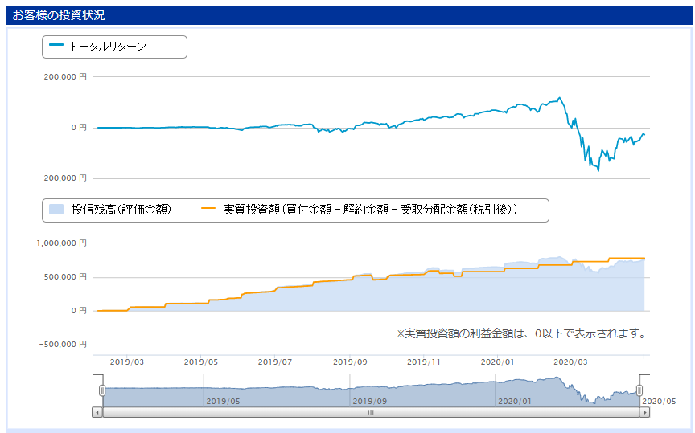Click the 1,000,000 円 axis label
This screenshot has width=695, height=433.
coord(62,243)
